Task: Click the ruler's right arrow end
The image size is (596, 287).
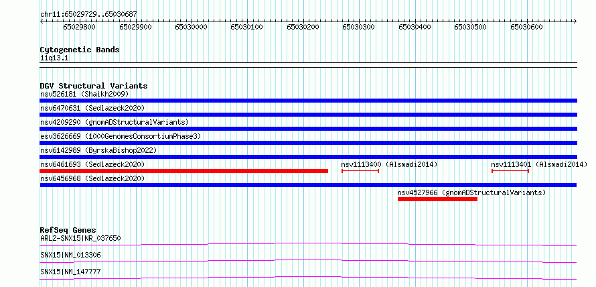Action: point(575,21)
